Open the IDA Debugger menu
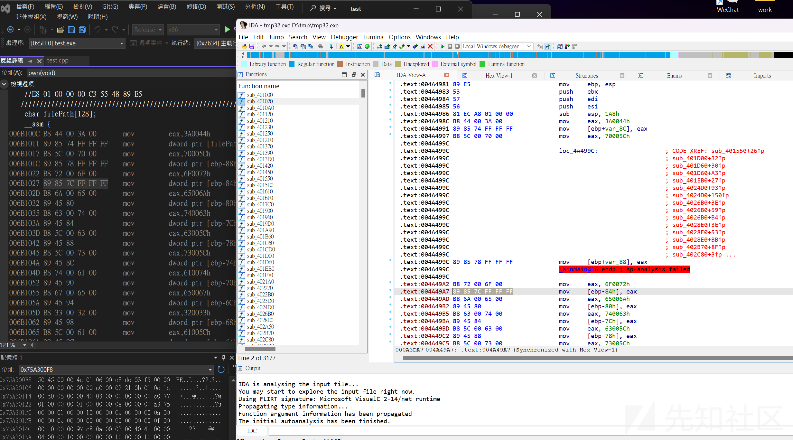This screenshot has width=793, height=440. [344, 37]
